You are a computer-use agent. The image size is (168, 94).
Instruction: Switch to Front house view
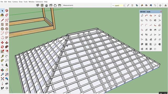coord(46,5)
